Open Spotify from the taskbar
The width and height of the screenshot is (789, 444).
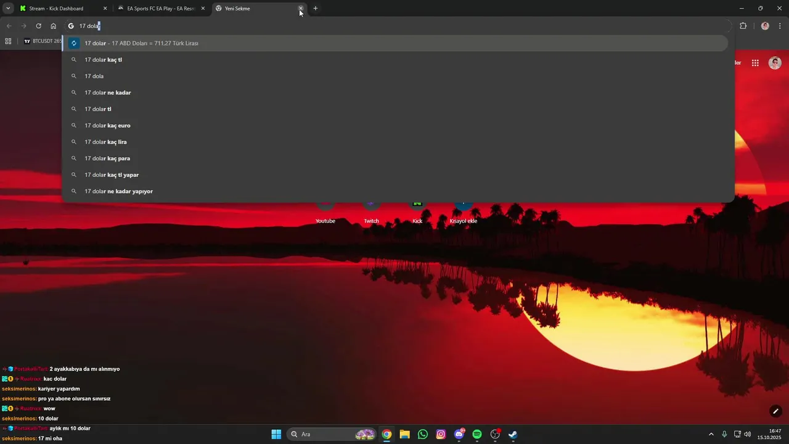click(x=477, y=434)
